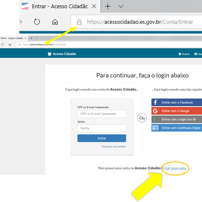Click the grid icon in the header
The width and height of the screenshot is (202, 202).
(x=196, y=54)
